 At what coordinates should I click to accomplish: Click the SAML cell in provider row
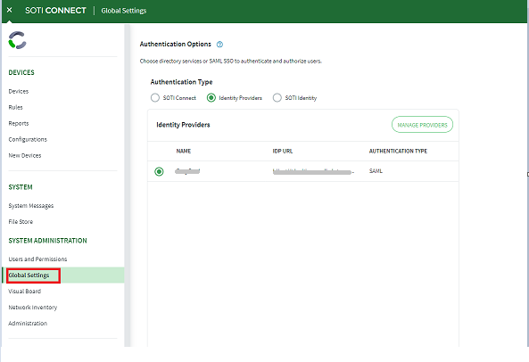pyautogui.click(x=376, y=171)
